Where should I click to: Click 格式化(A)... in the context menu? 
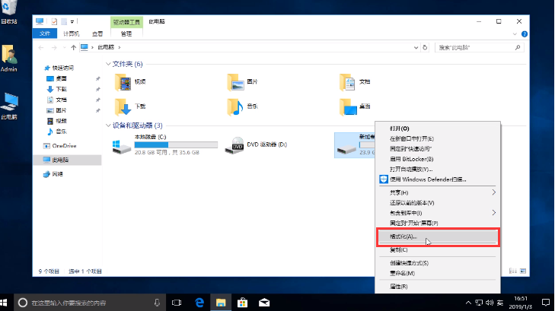click(403, 236)
